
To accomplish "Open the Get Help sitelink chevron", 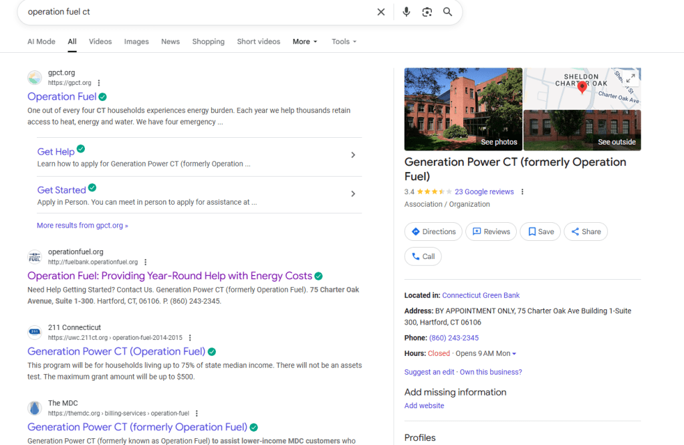I will [353, 155].
